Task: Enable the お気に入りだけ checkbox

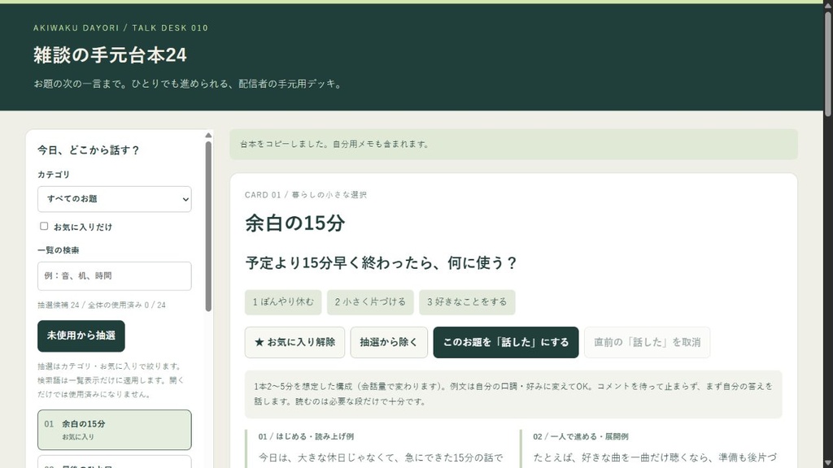Action: click(44, 226)
